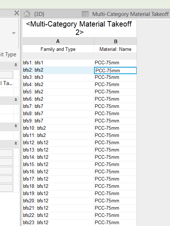Click PCC-75mm material cell in bfs12: bfs12 row
170x226 pixels.
coord(116,143)
